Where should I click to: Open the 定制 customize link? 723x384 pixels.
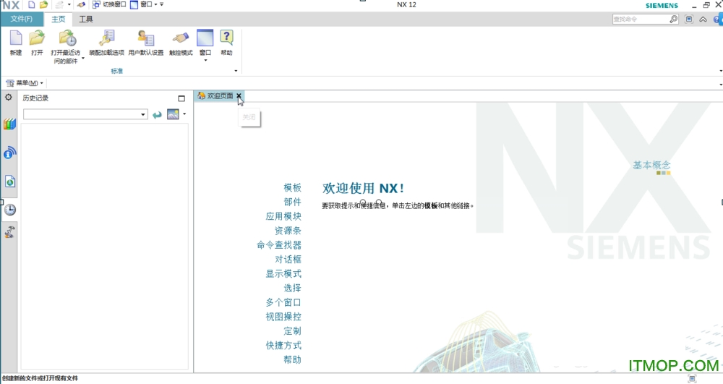[292, 330]
